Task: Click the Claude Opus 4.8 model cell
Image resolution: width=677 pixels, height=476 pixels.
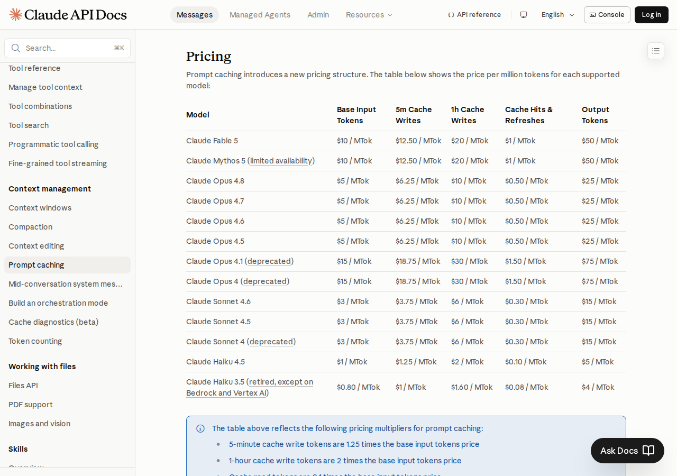Action: [x=215, y=181]
